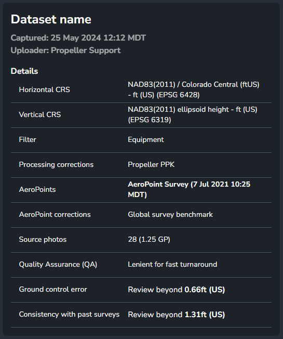Click the AeroPoints row label
Image resolution: width=283 pixels, height=339 pixels.
coord(37,190)
